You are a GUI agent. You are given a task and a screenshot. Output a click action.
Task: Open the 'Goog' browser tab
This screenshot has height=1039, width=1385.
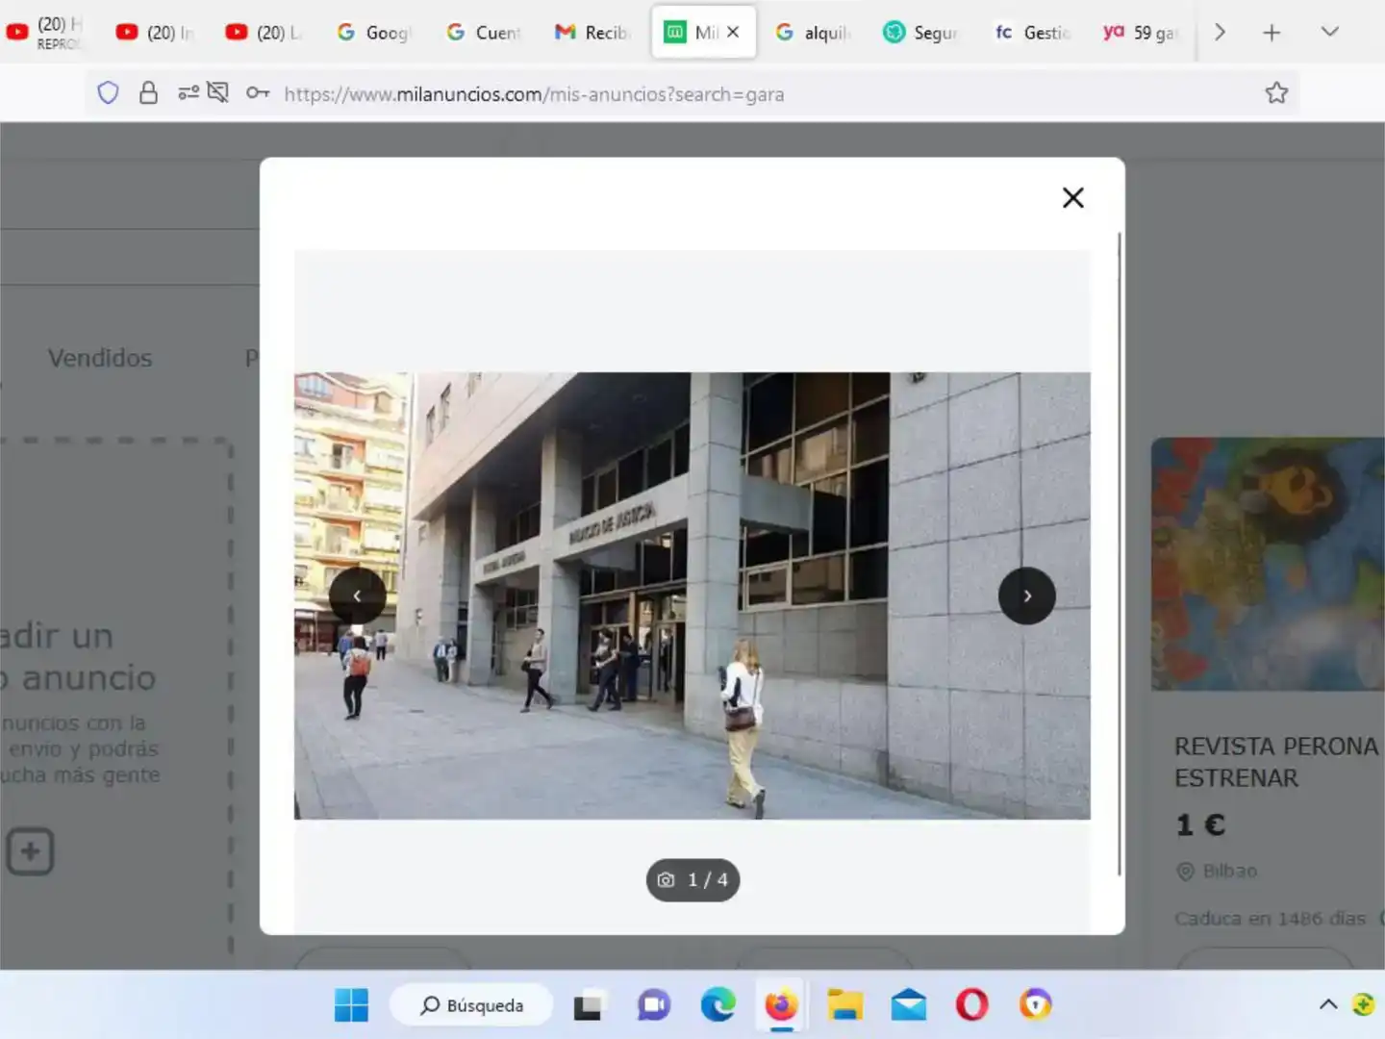[x=374, y=33]
